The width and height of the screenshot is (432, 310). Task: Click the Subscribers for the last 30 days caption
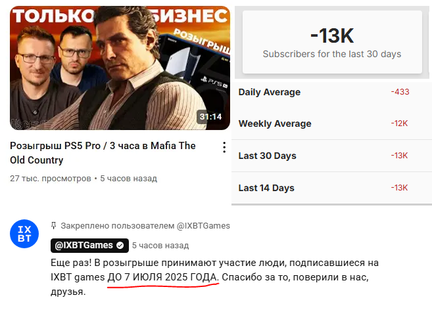coord(332,54)
